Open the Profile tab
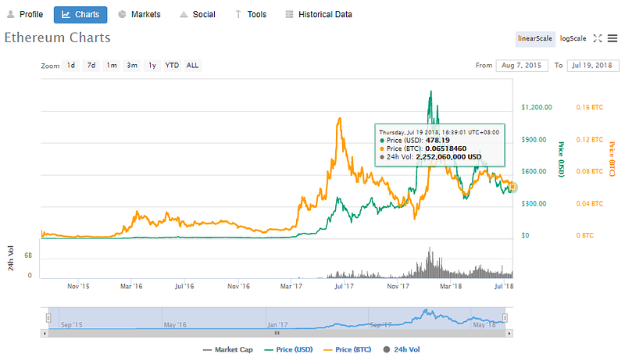Screen dimensions: 625x361 (25, 15)
